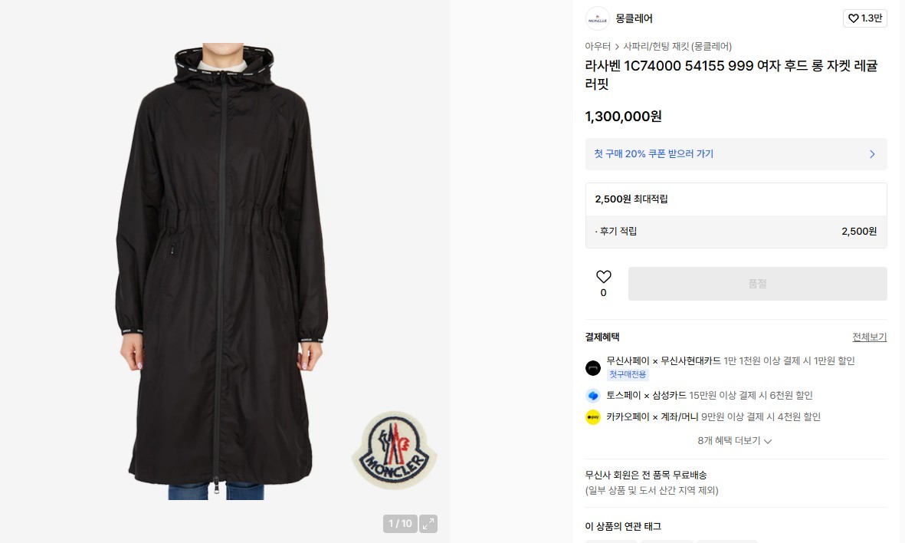
Task: Open 전체보기 for payment benefits
Action: coord(869,337)
